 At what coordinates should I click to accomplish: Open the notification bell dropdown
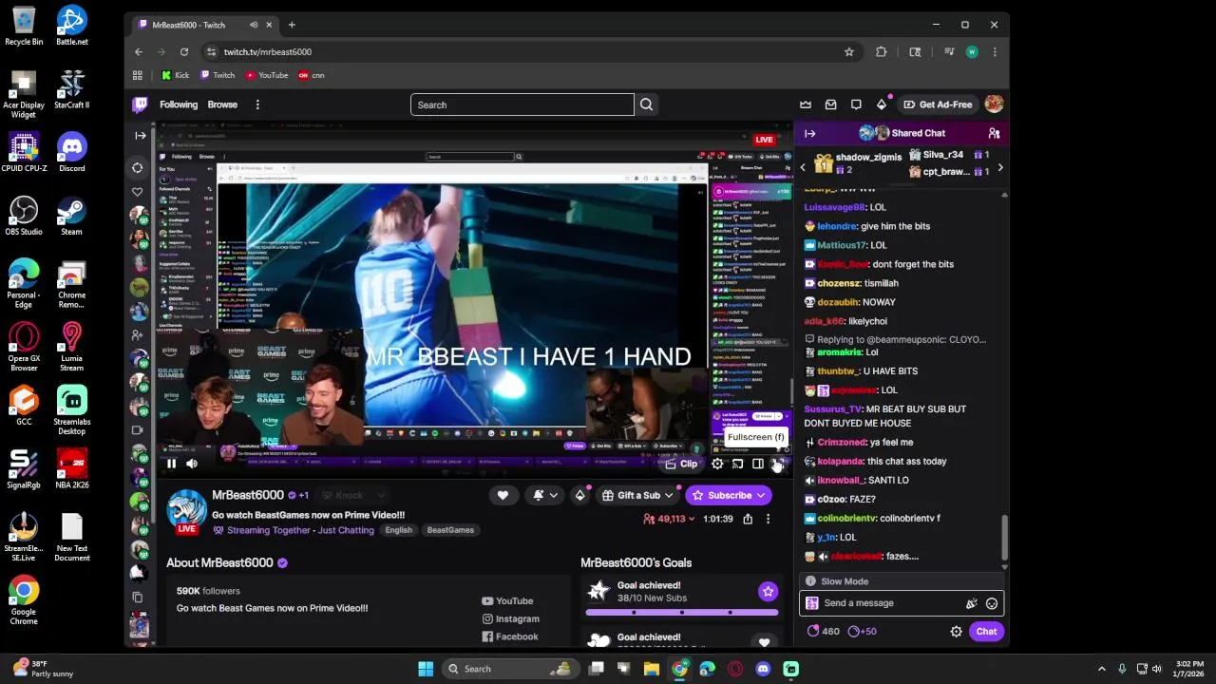click(544, 495)
